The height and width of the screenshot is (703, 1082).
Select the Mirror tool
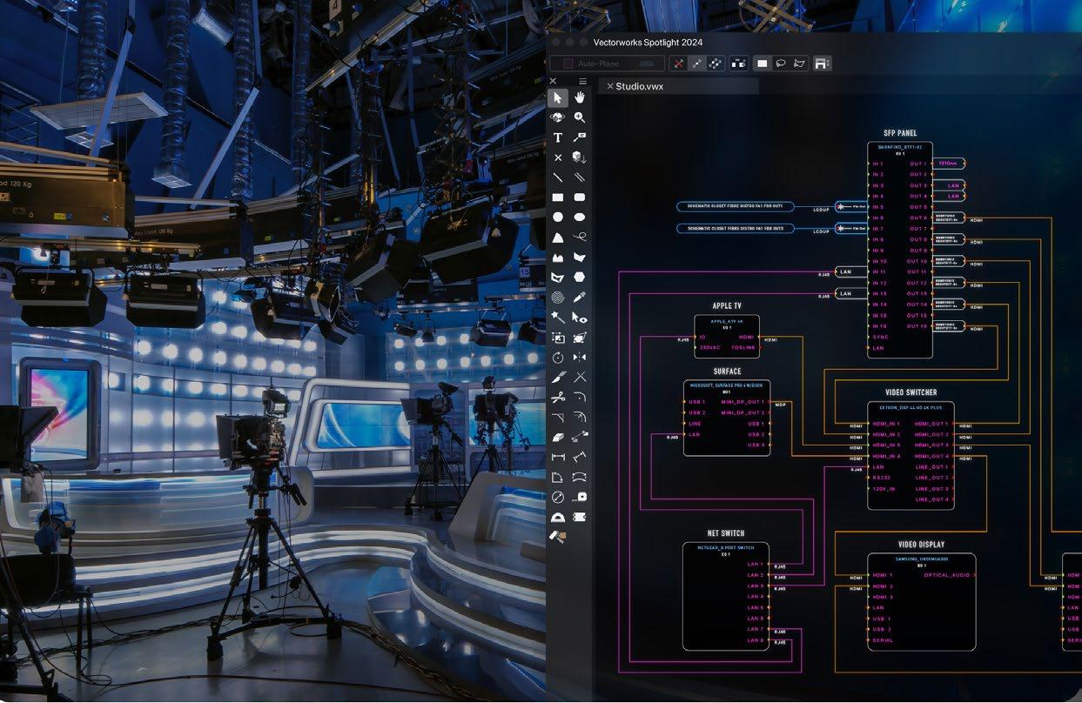coord(580,358)
